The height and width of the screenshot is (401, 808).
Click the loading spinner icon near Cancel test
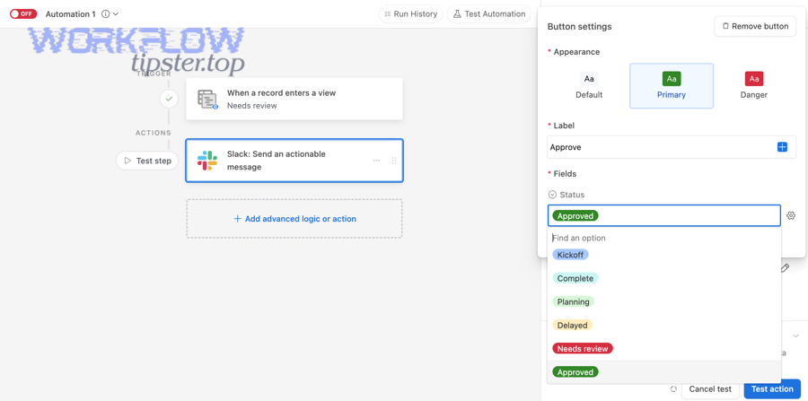click(x=673, y=389)
